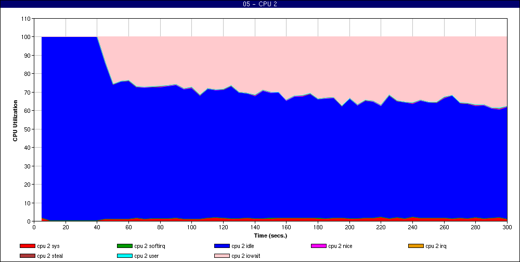Click the 40 tick on time axis
Viewport: 520px width, 262px height.
(x=97, y=228)
